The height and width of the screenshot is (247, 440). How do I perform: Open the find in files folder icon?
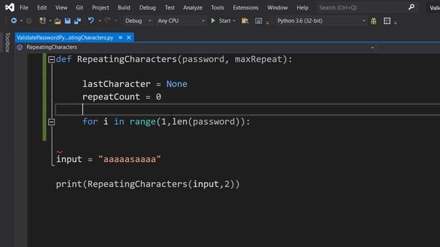(245, 21)
